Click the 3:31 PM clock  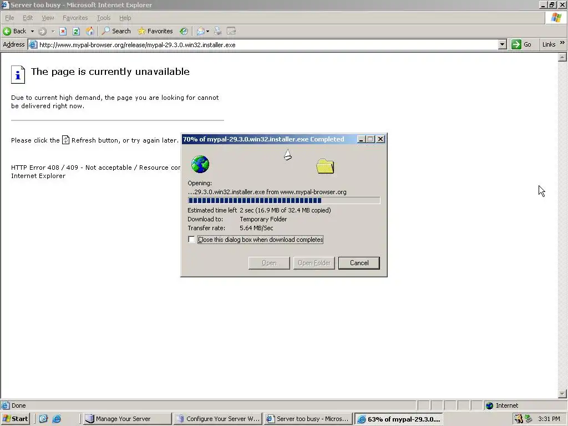point(549,419)
